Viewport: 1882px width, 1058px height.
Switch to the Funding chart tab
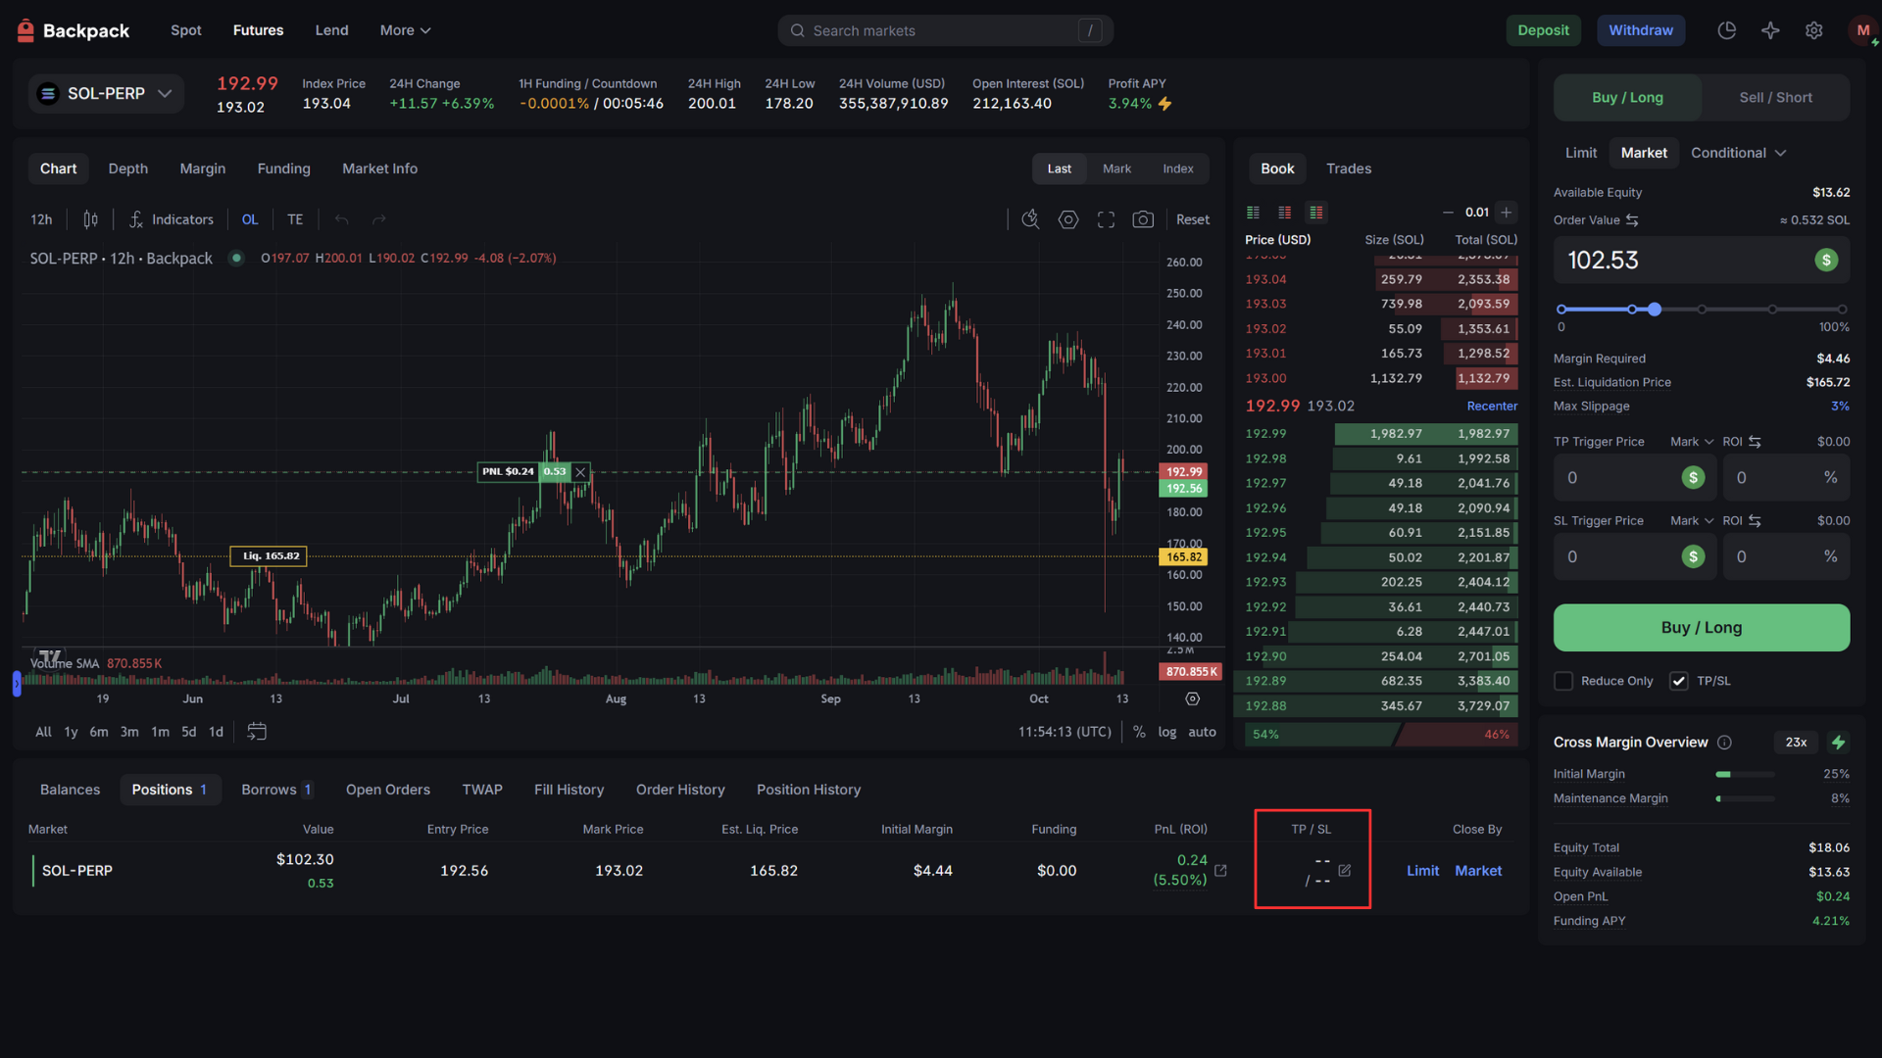(283, 168)
